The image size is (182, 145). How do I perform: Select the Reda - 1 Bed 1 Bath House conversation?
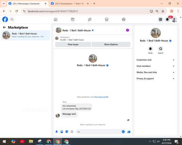coord(25,35)
